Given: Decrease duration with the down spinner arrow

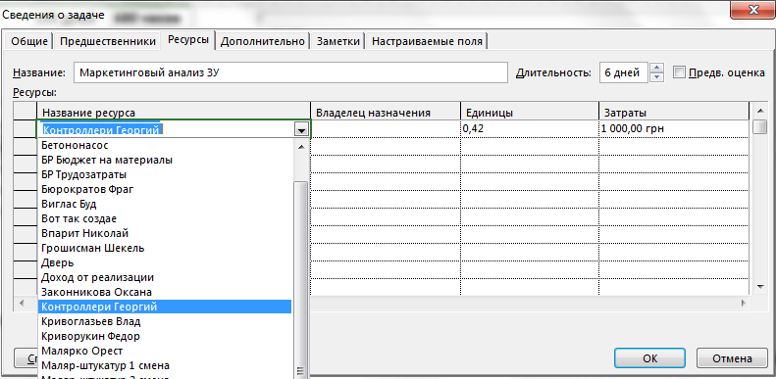Looking at the screenshot, I should coord(656,77).
